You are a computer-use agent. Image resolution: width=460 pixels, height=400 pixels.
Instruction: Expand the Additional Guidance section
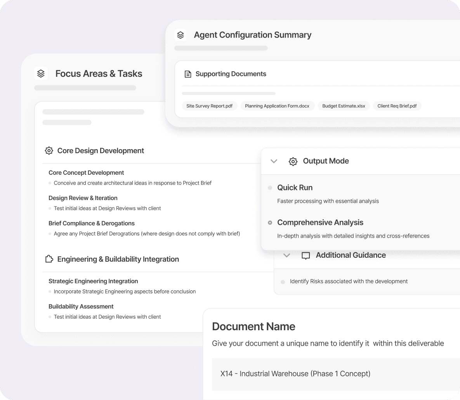pos(286,255)
